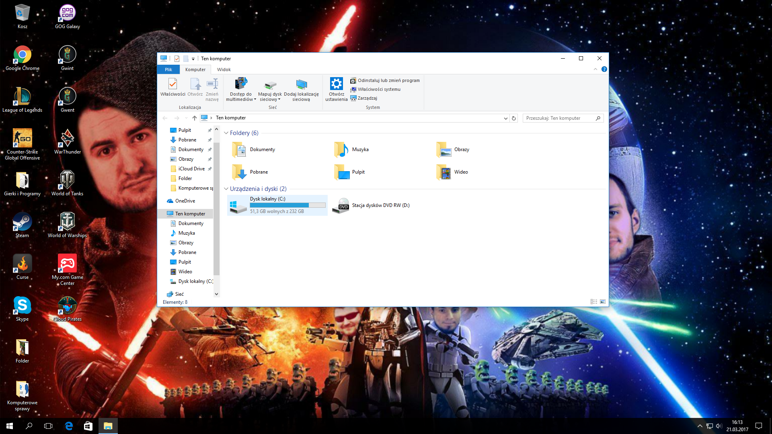Select World of Tanks desktop icon

pyautogui.click(x=68, y=184)
